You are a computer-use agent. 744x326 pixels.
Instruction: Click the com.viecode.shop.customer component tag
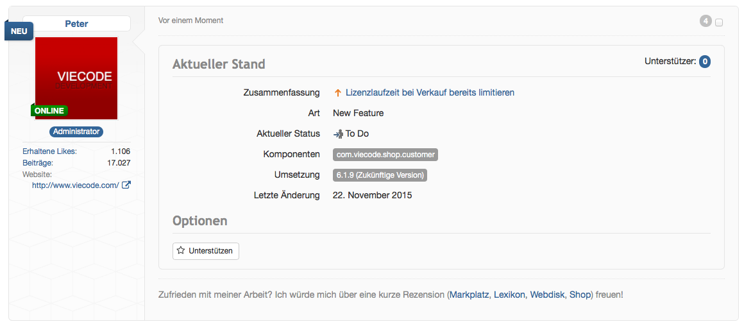pyautogui.click(x=385, y=155)
